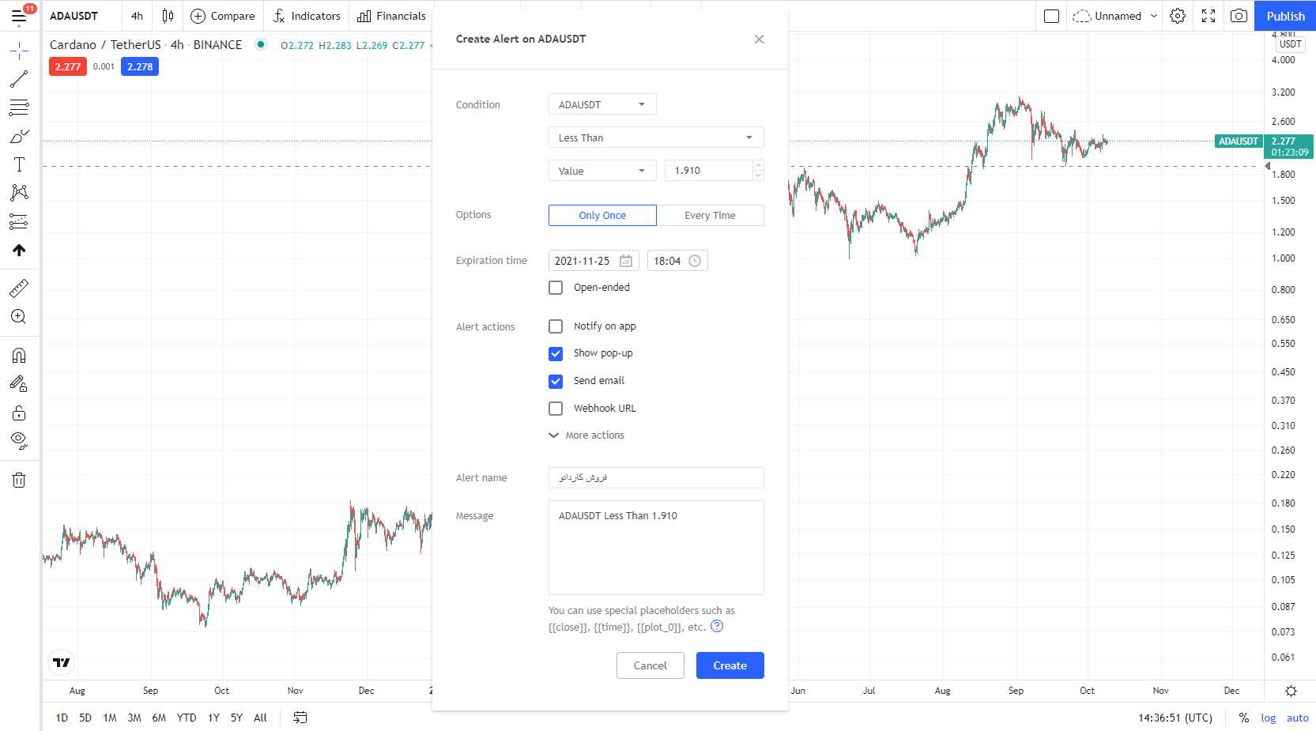Select the 6M date range
1316x731 pixels.
(159, 718)
